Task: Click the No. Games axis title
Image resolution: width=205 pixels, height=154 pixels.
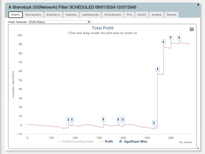Action: [186, 142]
